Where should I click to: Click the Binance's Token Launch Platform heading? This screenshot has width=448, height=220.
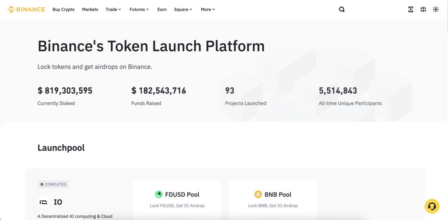point(151,46)
